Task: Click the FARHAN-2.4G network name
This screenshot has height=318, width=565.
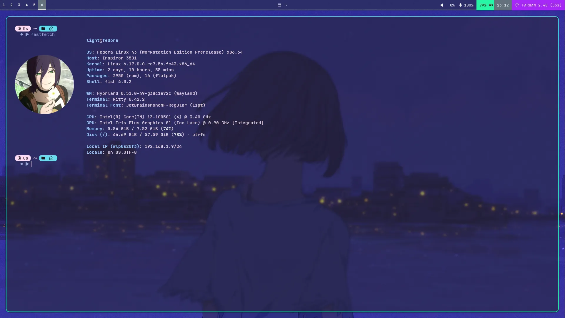Action: [534, 5]
